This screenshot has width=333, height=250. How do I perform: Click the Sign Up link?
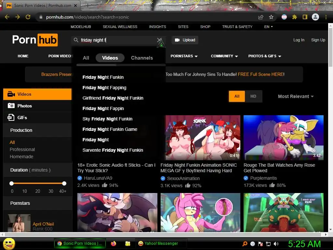[x=318, y=40]
